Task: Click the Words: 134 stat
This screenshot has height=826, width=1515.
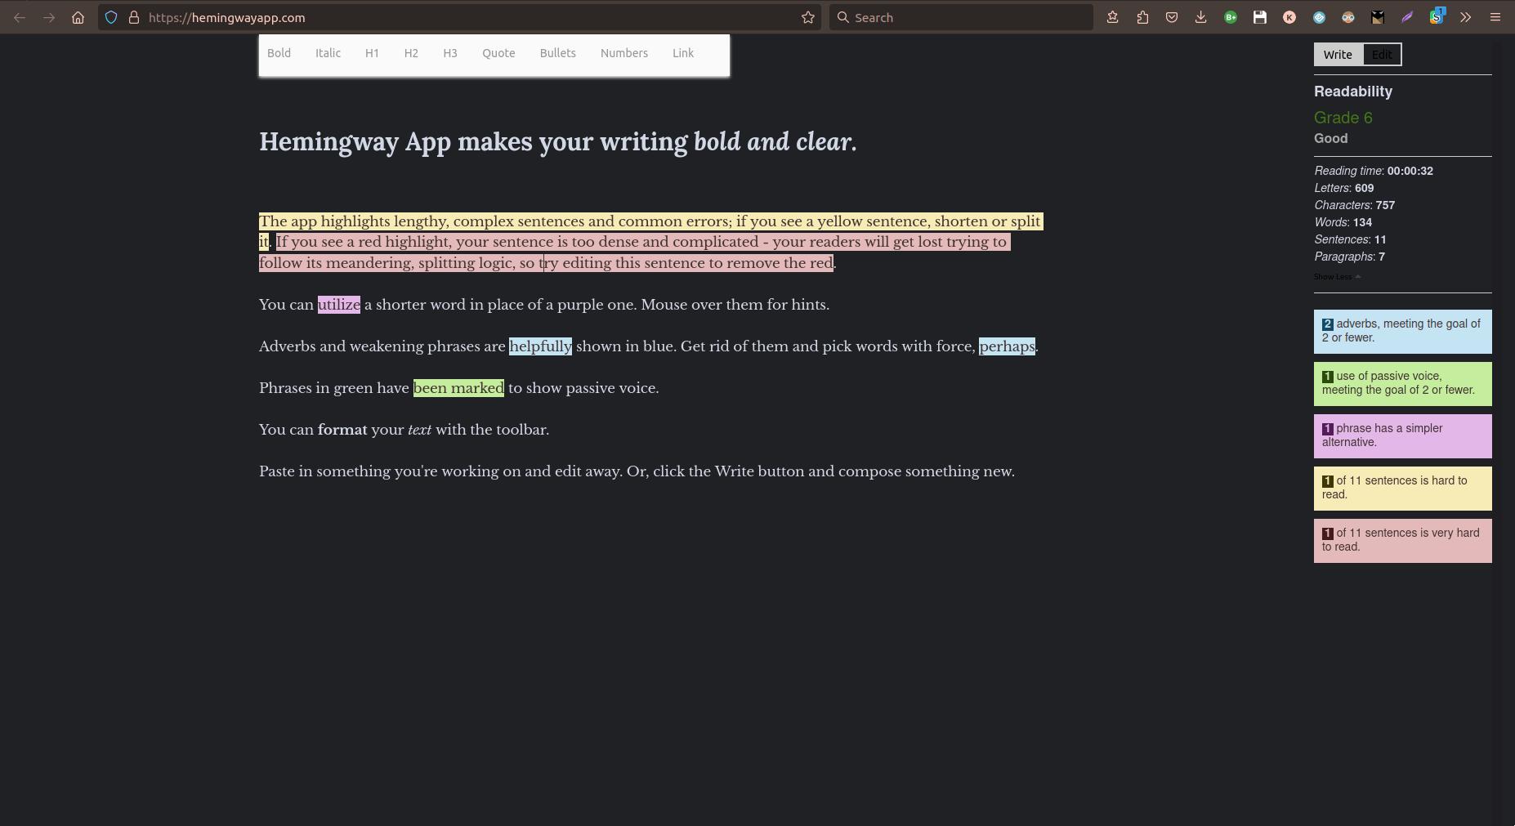Action: 1343,222
